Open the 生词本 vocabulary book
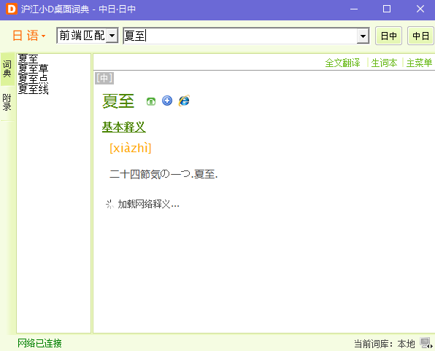This screenshot has height=351, width=435. pos(384,63)
